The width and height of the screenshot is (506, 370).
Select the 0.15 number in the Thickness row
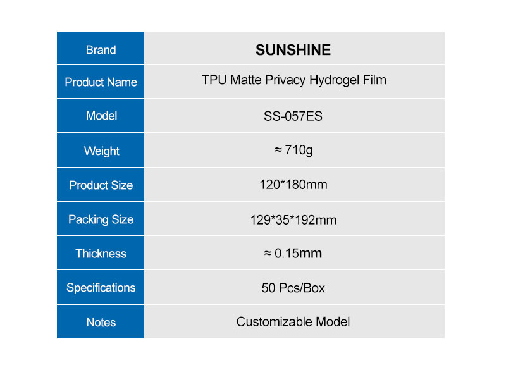286,254
